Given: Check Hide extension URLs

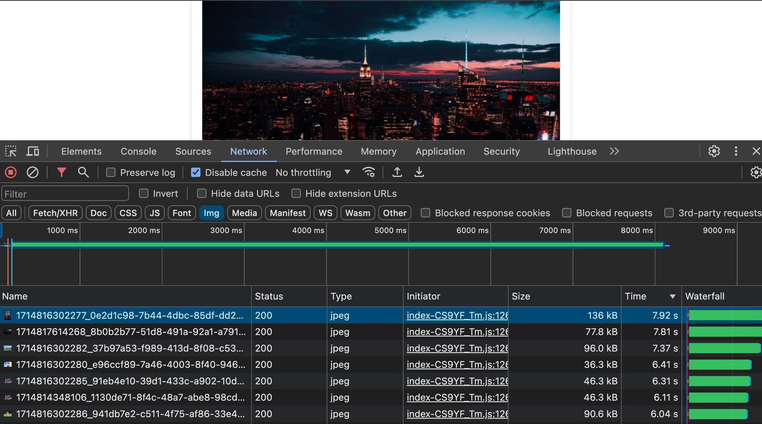Looking at the screenshot, I should point(296,193).
